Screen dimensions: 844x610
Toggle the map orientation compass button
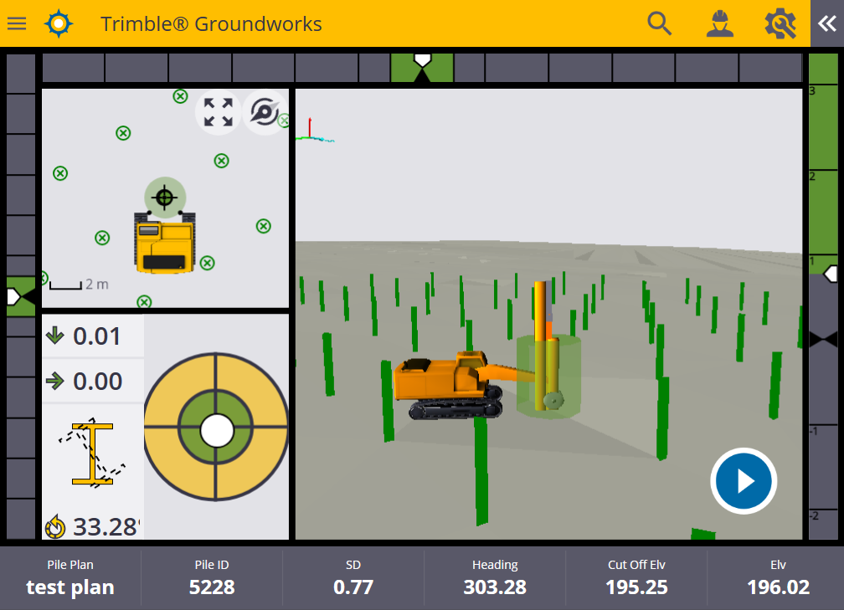pyautogui.click(x=265, y=112)
